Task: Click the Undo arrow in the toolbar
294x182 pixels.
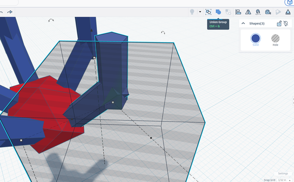Action: (1, 12)
